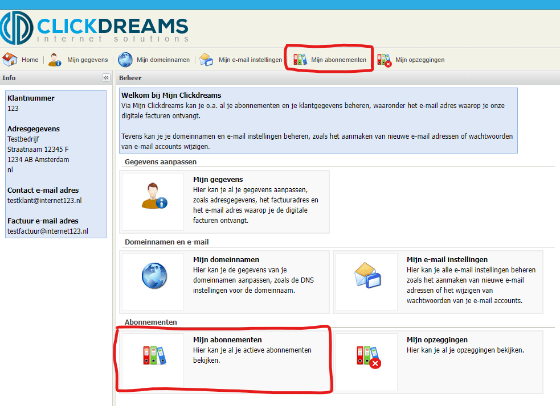Click the large crossed binders icon in Mijn opzeggingen card

point(366,357)
